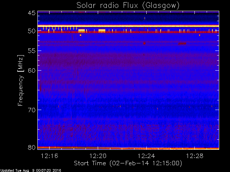The image size is (230, 172).
Task: Select the Y-axis label 'Frequency [MHz]'
Action: click(x=20, y=80)
